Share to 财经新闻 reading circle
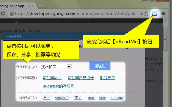Viewport: 172px width, 107px height. (x=107, y=78)
